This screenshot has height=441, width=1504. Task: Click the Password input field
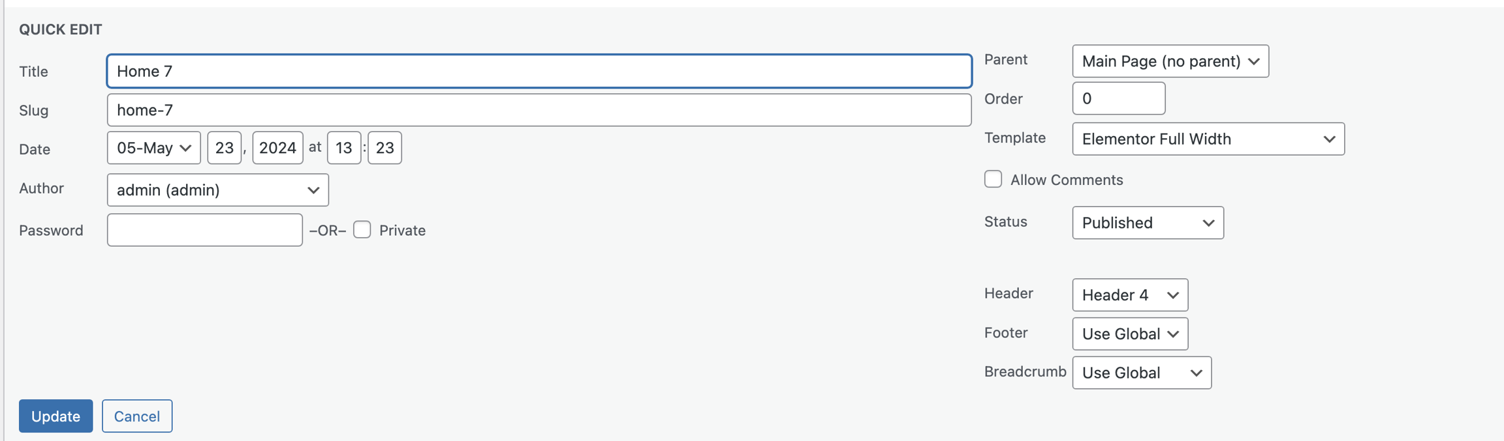pyautogui.click(x=204, y=230)
